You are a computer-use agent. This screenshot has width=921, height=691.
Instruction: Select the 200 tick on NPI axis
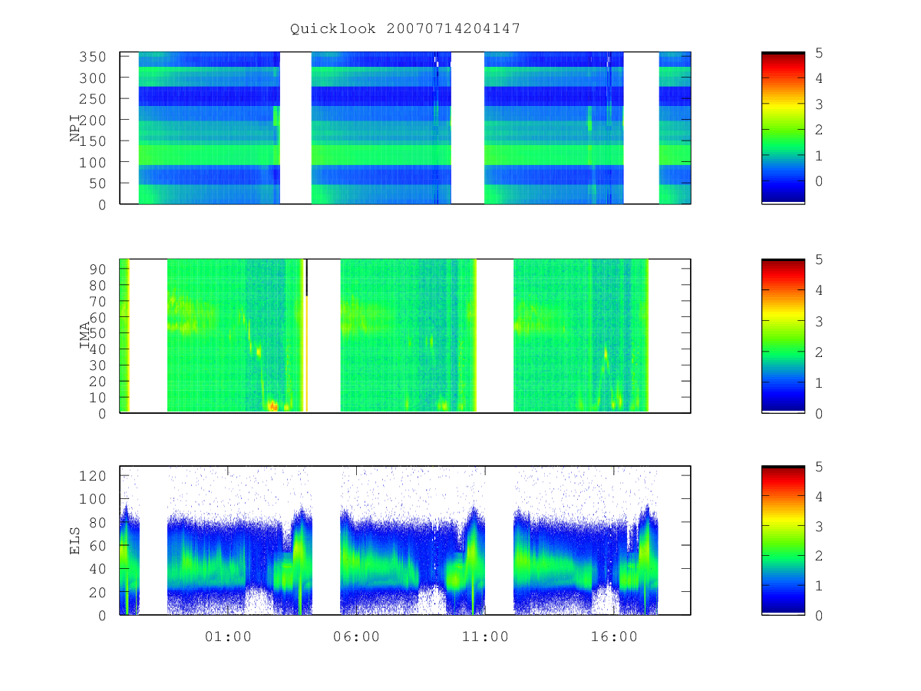coord(92,121)
